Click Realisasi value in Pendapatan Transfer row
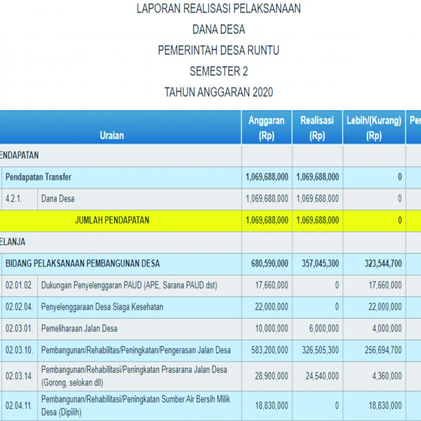This screenshot has height=421, width=421. point(318,177)
